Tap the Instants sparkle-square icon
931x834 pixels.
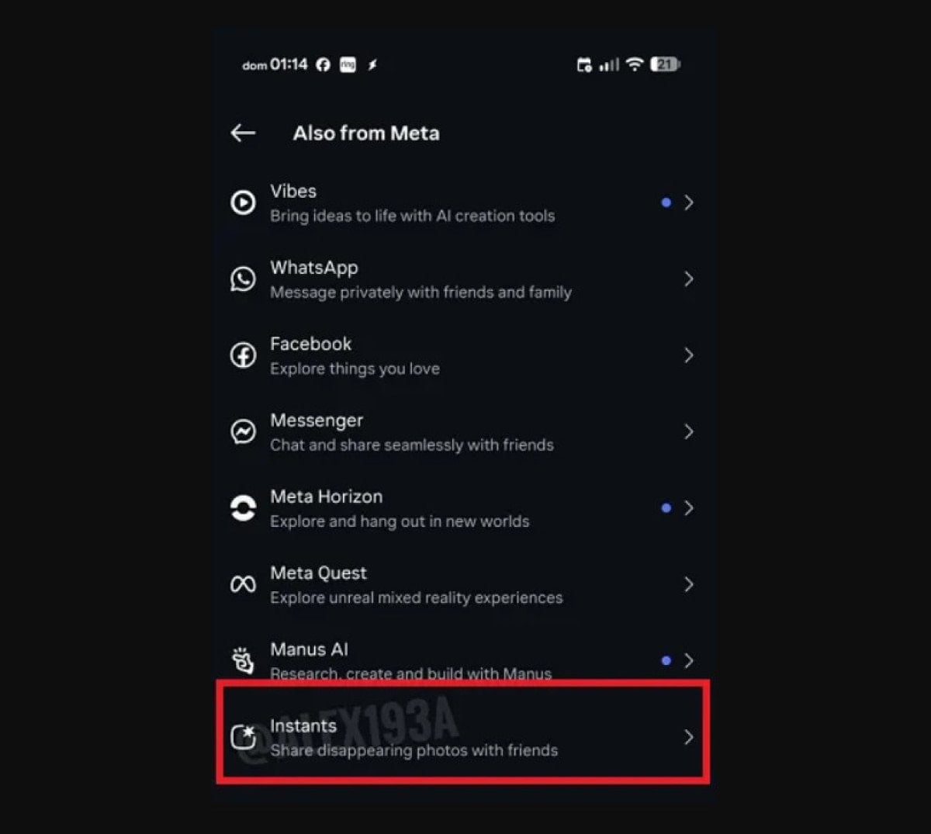[x=243, y=736]
